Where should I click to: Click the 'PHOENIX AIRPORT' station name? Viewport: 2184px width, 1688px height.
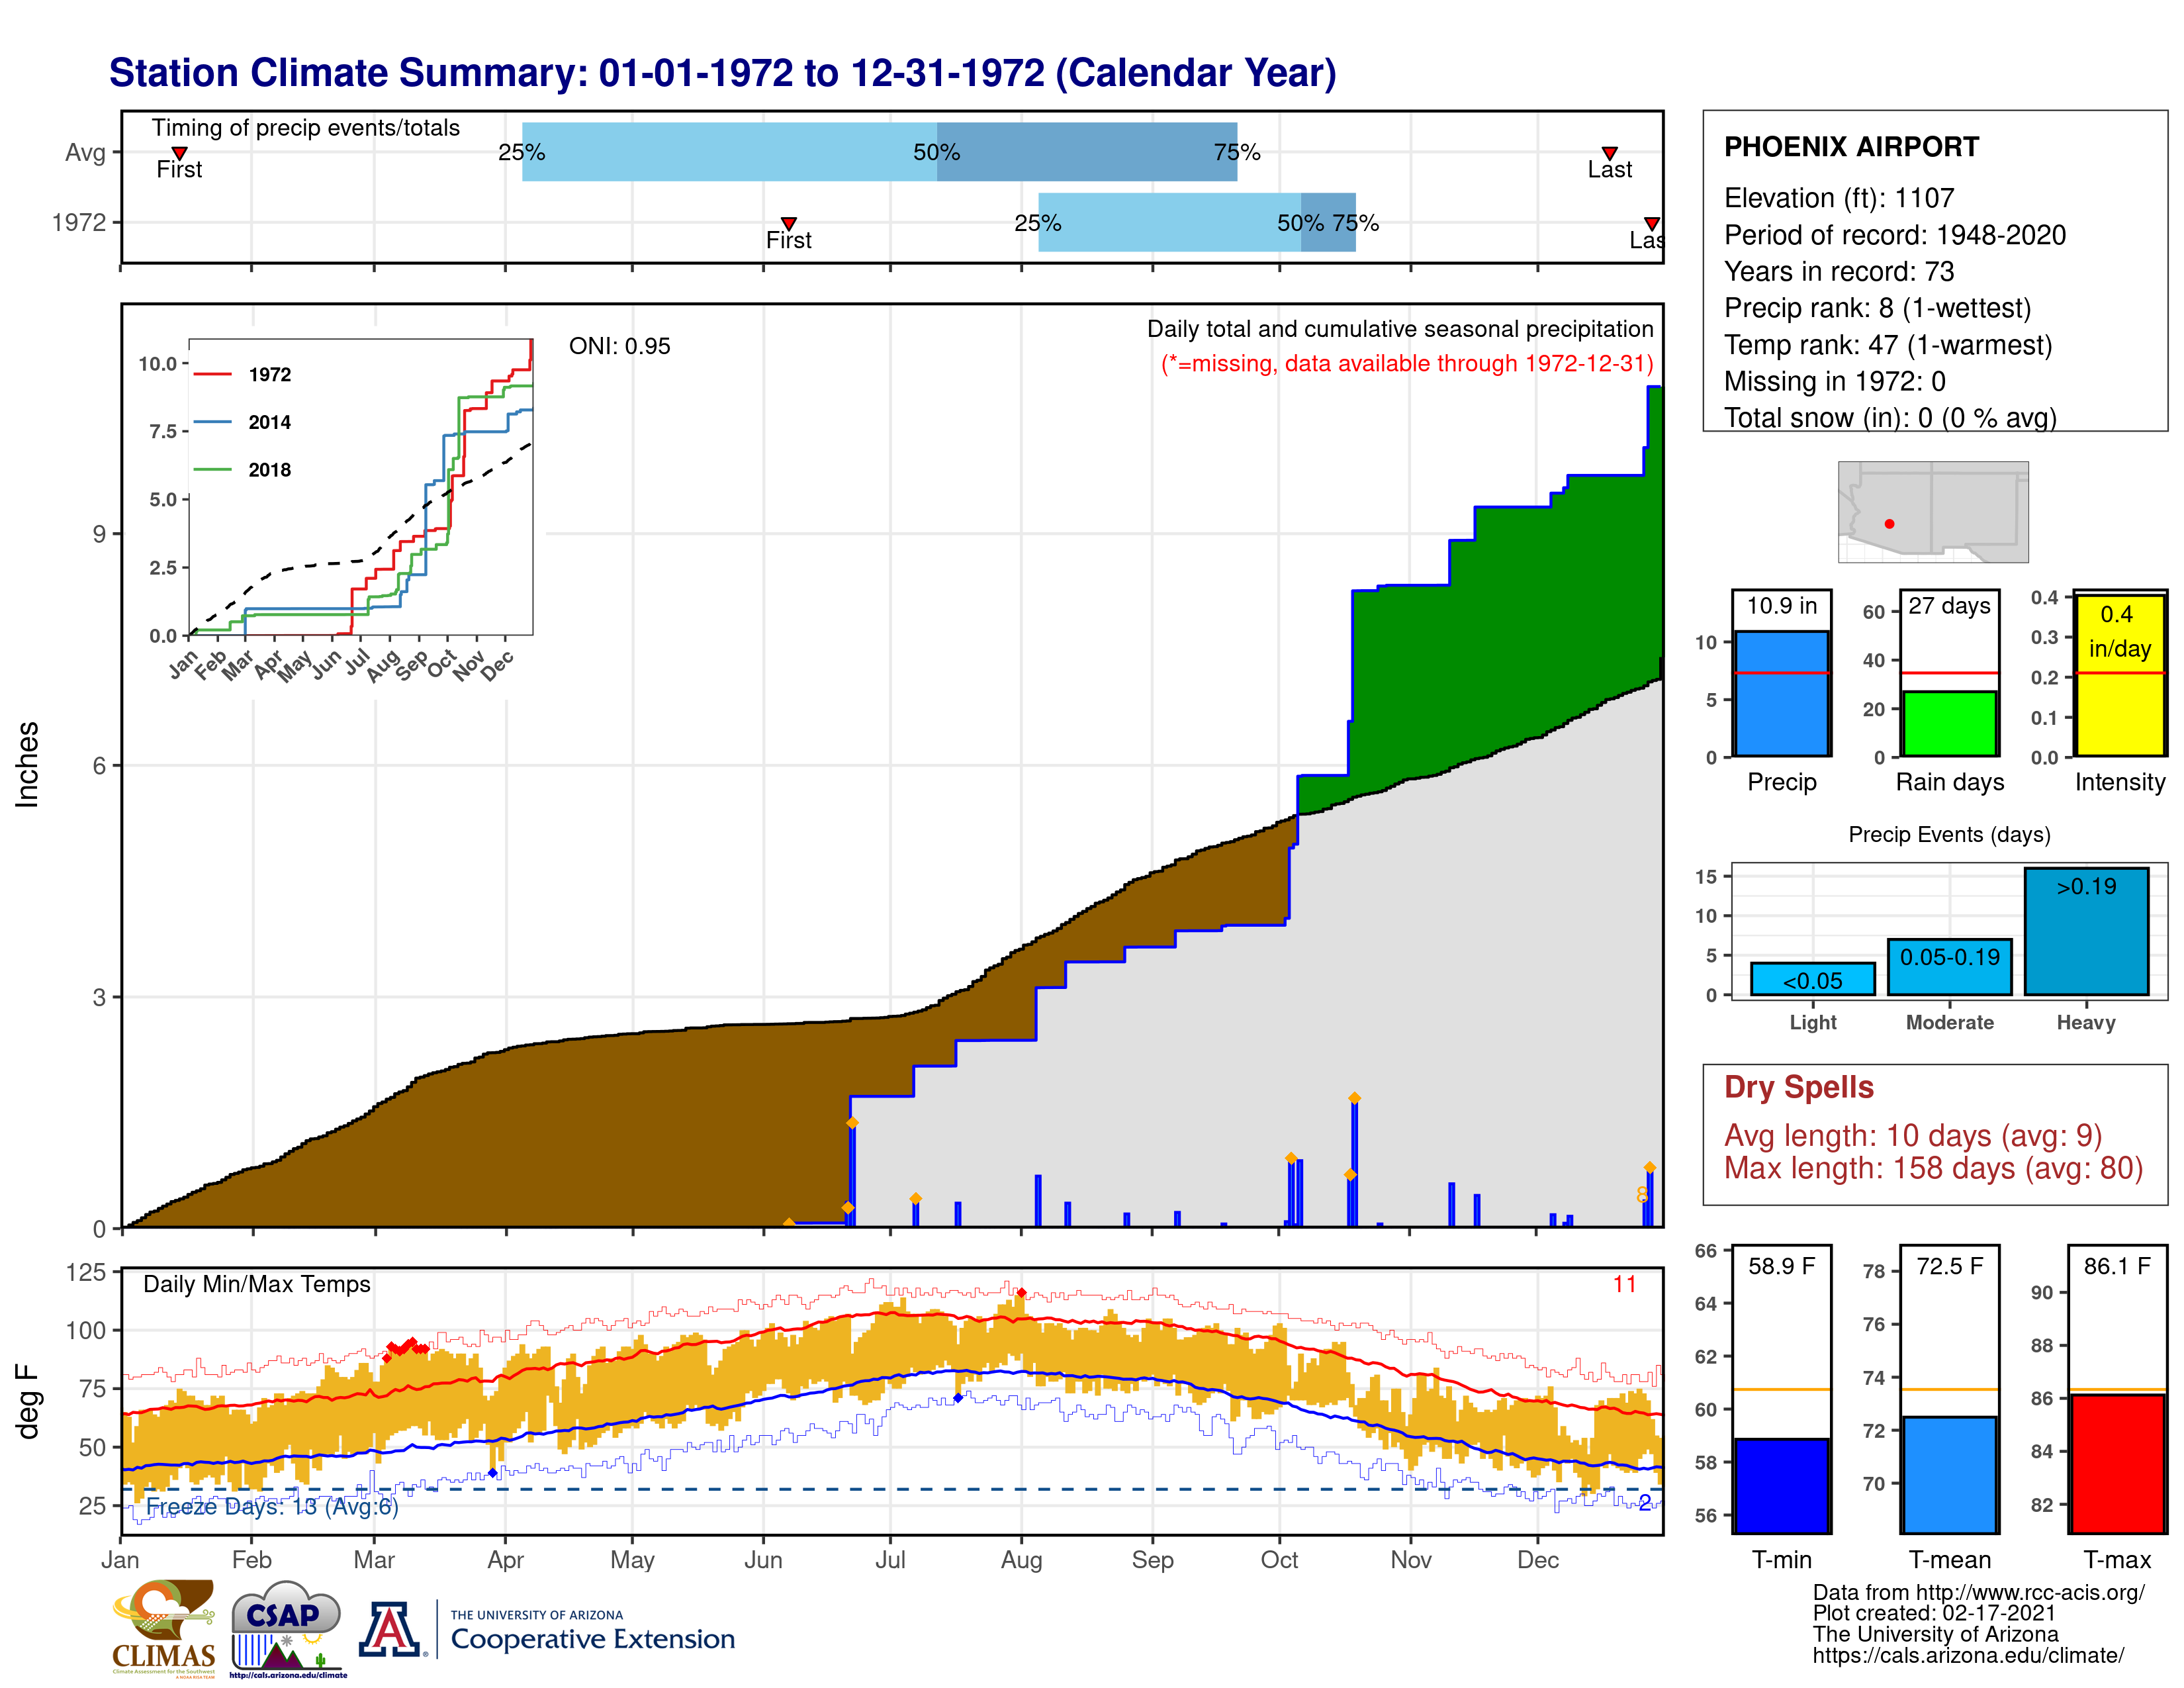[x=1851, y=147]
